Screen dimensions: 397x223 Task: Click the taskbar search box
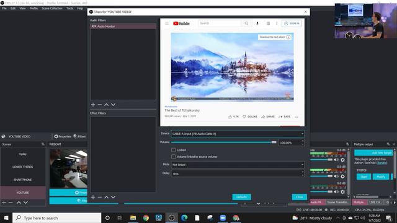pos(57,218)
